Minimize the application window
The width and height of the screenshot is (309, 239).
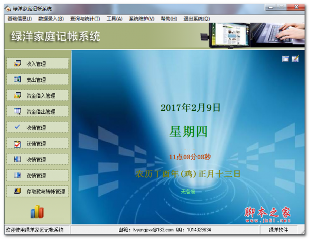point(271,7)
